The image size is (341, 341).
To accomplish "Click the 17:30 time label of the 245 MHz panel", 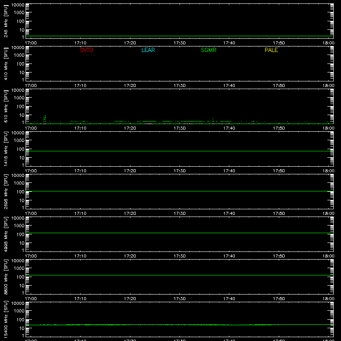I will coord(179,43).
